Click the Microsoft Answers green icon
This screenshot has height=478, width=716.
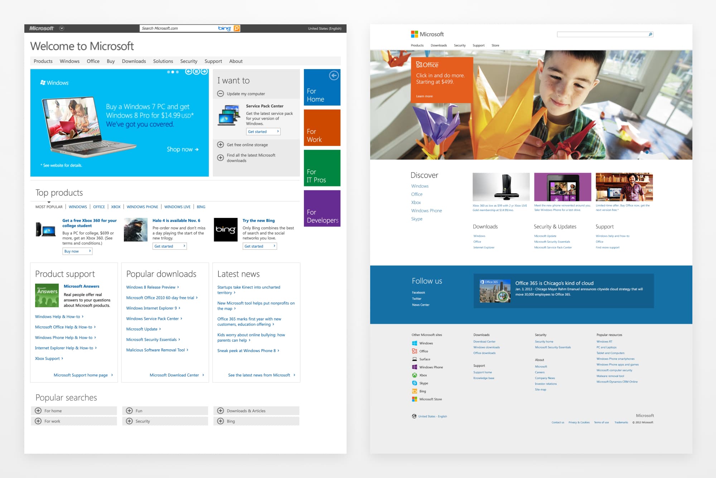47,296
